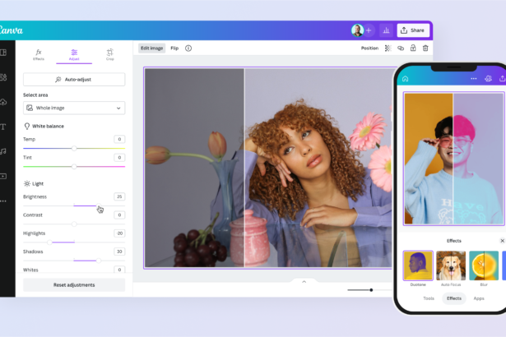506x337 pixels.
Task: Click the Flip button
Action: pyautogui.click(x=174, y=48)
